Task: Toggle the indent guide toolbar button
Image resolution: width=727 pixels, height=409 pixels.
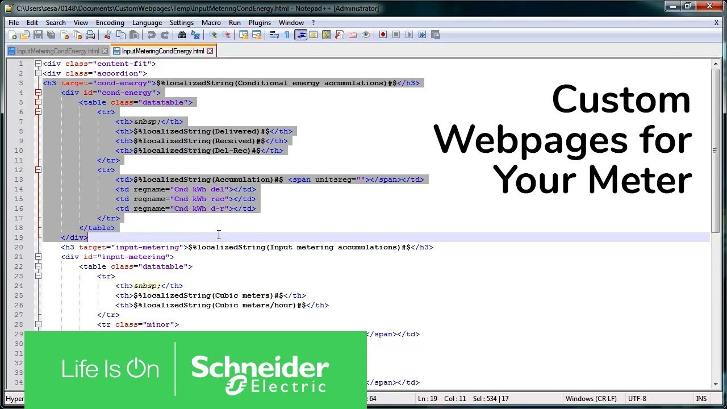Action: click(301, 35)
